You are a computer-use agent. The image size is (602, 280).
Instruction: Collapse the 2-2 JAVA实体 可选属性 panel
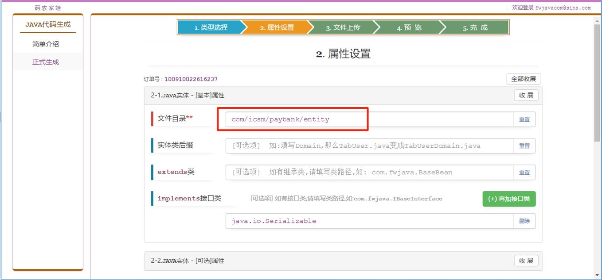[526, 261]
